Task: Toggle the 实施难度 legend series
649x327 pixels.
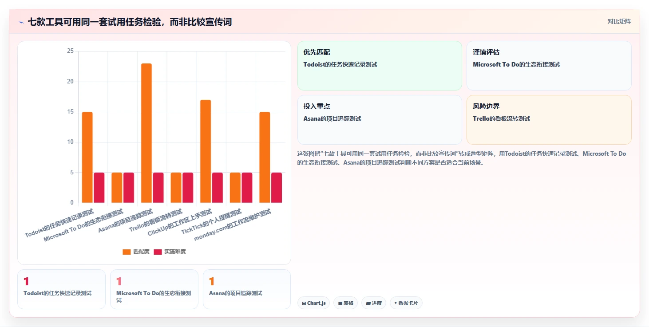Action: [x=170, y=252]
